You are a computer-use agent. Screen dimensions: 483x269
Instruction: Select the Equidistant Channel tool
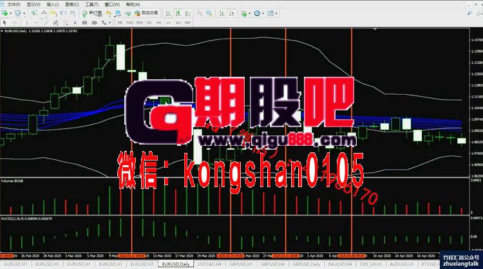coord(56,23)
